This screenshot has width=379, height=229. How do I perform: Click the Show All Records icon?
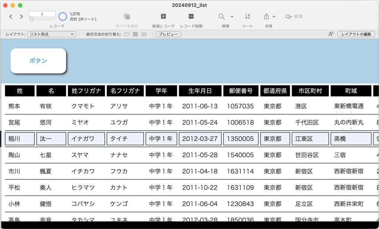pos(127,16)
